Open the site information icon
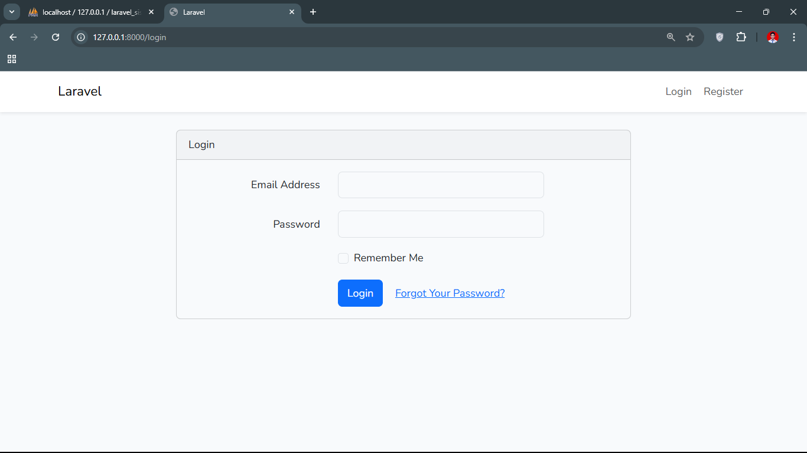 click(82, 37)
